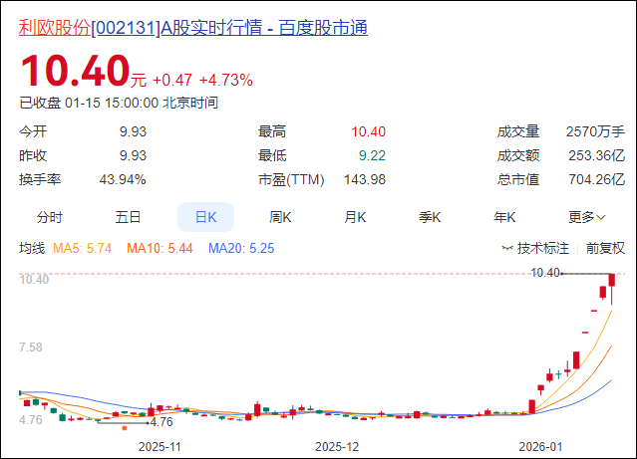
Task: Select the 季K chart tab
Action: [430, 217]
